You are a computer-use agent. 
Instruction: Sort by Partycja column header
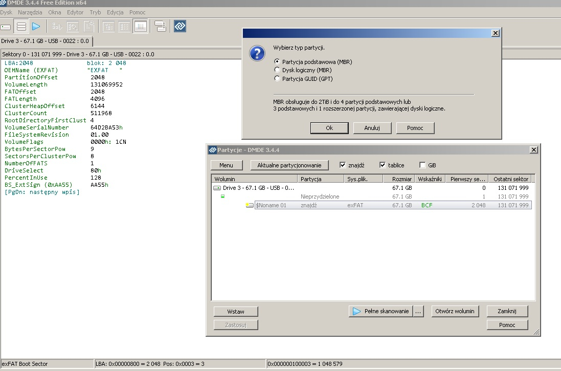[321, 179]
